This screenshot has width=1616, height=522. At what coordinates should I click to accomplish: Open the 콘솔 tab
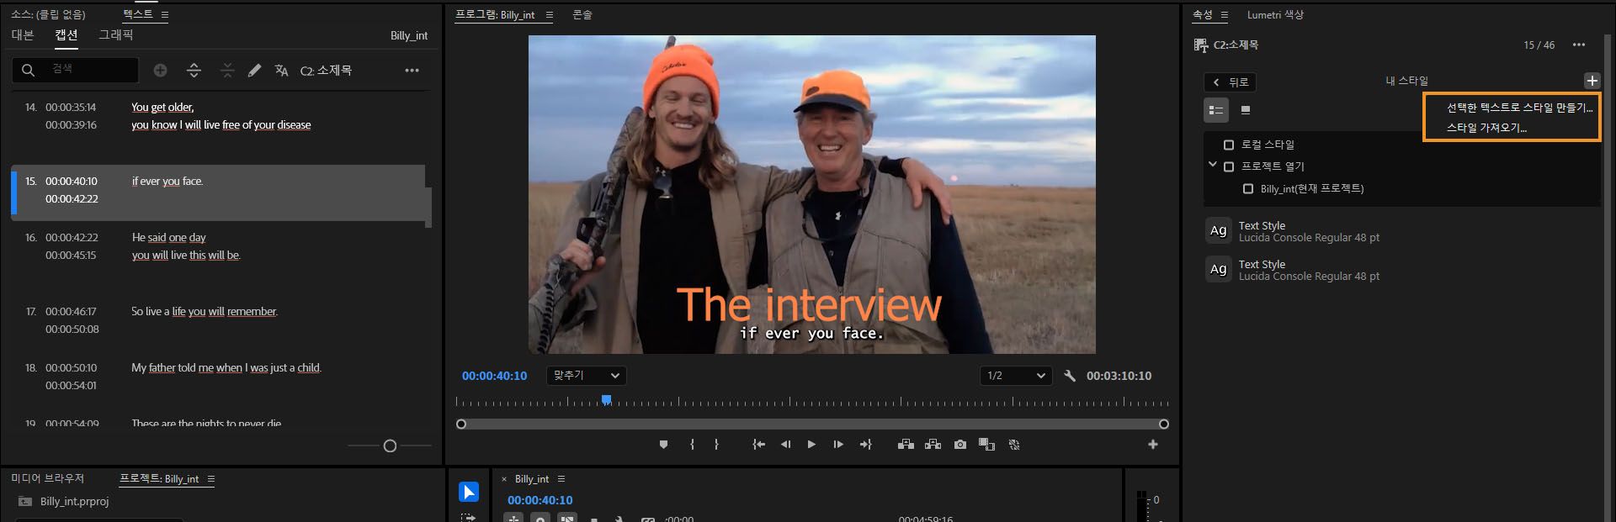point(582,15)
